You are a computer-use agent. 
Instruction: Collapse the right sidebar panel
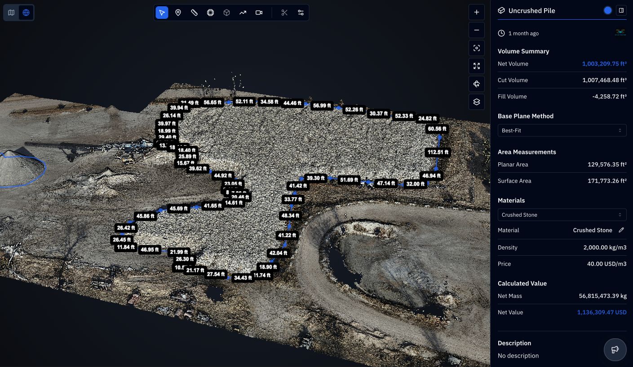coord(621,10)
